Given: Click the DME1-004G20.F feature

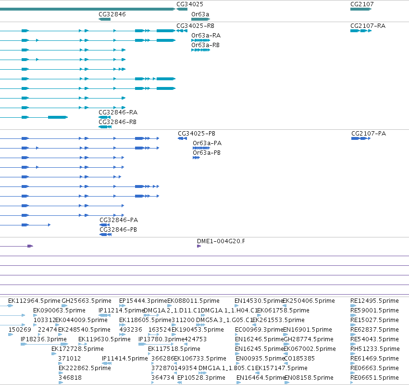Looking at the screenshot, I should (199, 246).
